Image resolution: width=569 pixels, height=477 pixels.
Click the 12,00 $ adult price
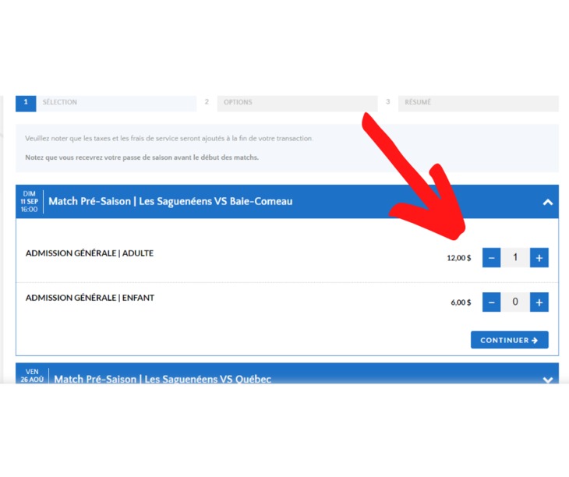coord(459,258)
